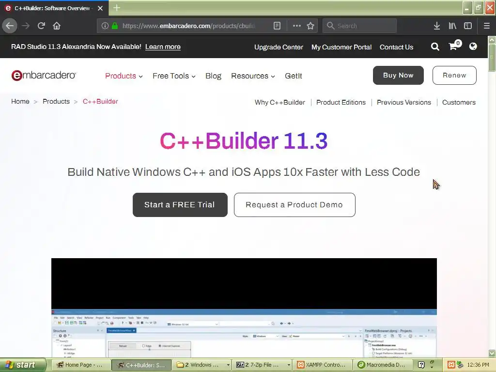
Task: Click the Buy Now button
Action: [x=398, y=75]
